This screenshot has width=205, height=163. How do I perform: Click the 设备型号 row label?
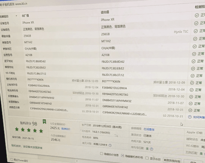point(5,23)
